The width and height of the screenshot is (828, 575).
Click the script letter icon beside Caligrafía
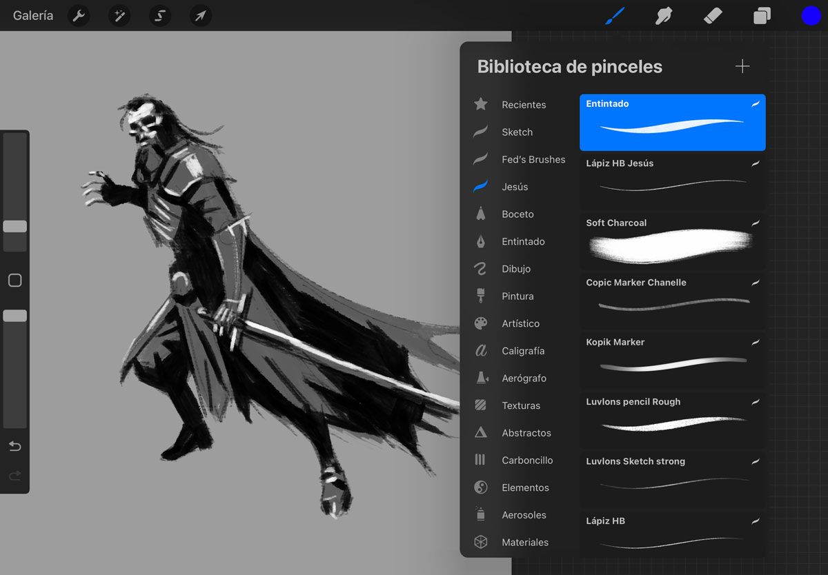481,351
